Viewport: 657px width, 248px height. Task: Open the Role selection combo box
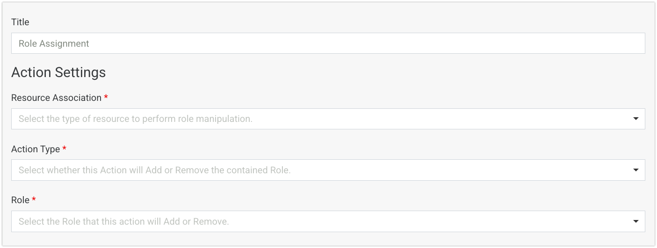click(x=327, y=221)
